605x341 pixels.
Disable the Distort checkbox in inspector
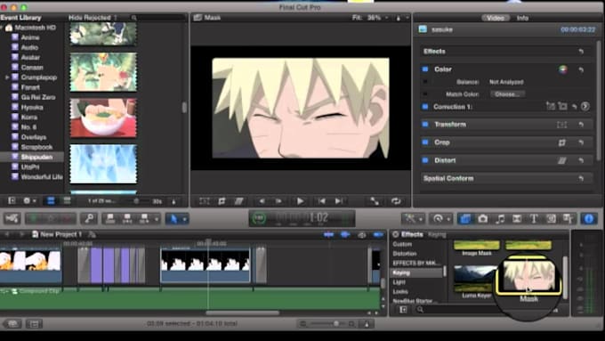click(425, 160)
